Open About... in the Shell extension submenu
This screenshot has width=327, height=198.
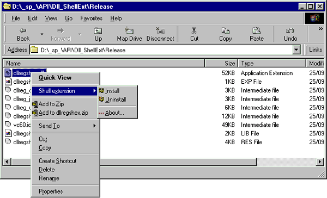click(x=118, y=113)
